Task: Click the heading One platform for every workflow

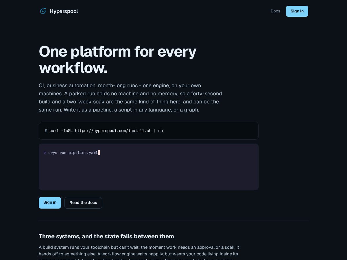Action: [118, 60]
